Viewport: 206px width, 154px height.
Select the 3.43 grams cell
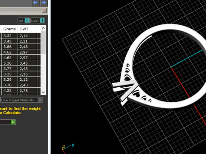(x=9, y=41)
